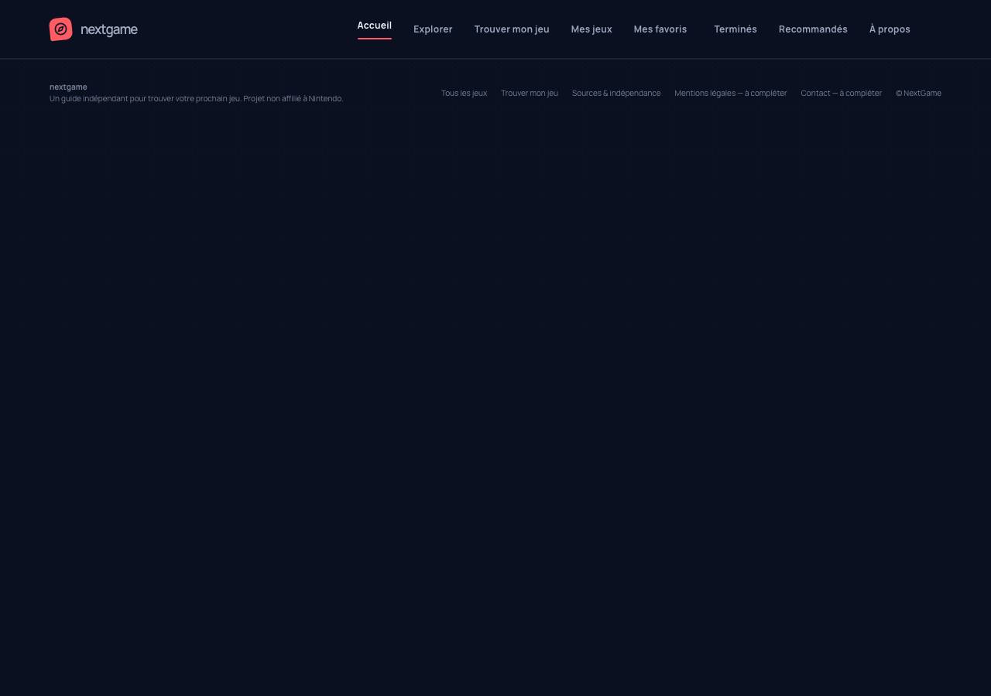
Task: Select Mes jeux in navigation
Action: click(x=592, y=29)
